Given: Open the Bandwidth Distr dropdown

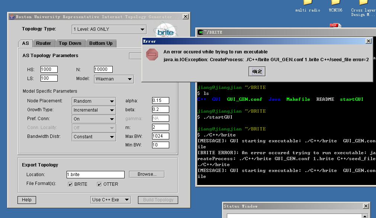Looking at the screenshot, I should click(x=94, y=137).
